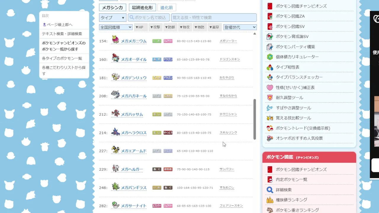
Task: Toggle the 素早 sort button
Action: pos(214,27)
